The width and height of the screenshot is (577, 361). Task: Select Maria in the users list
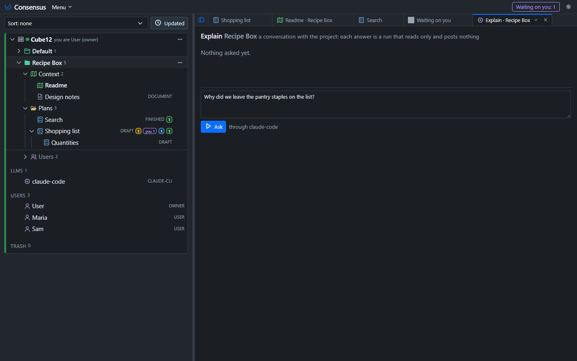click(x=40, y=217)
